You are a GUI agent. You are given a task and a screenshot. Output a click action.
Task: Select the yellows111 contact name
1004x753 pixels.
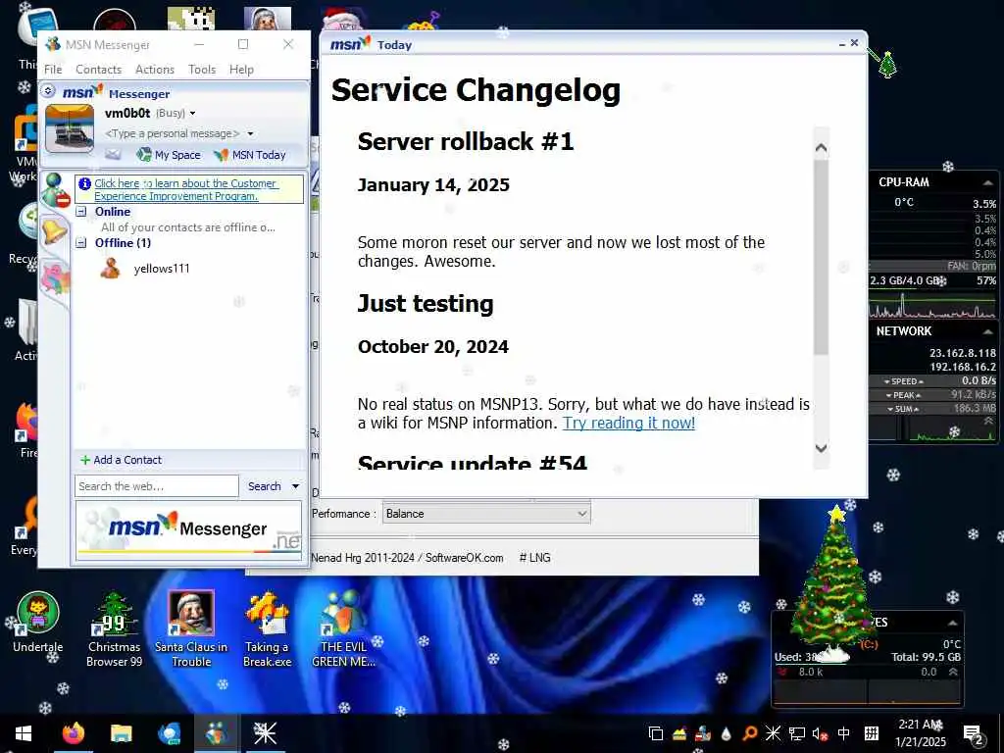click(x=162, y=269)
